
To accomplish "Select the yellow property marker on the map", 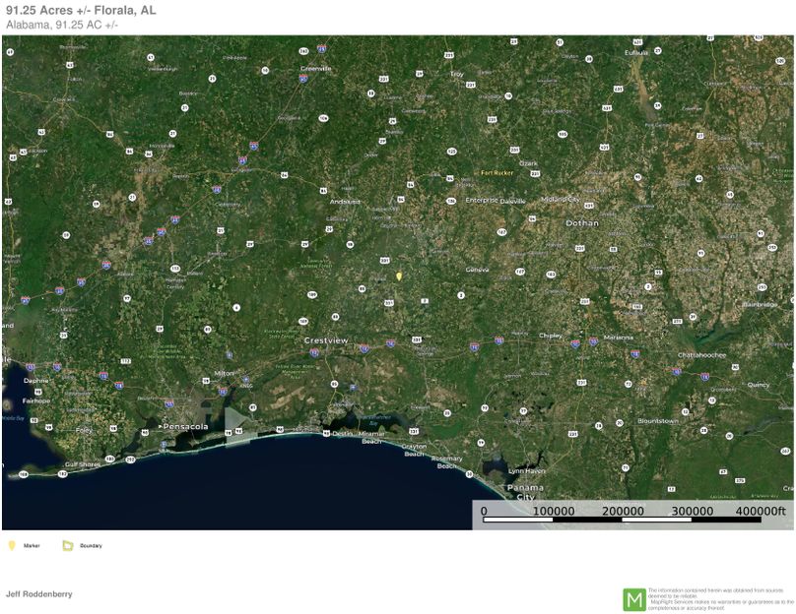I will tap(397, 276).
